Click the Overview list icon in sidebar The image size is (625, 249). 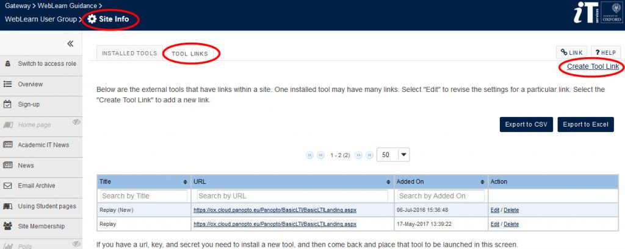[8, 84]
